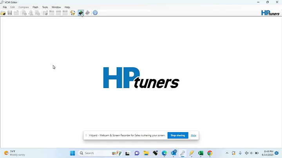Screen dimensions: 282x158
Task: Open the Chat app in taskbar
Action: click(137, 153)
